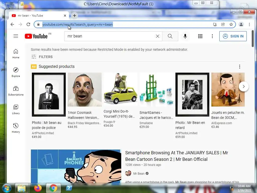Open PowerShell from the taskbar
The image size is (257, 193).
(69, 188)
